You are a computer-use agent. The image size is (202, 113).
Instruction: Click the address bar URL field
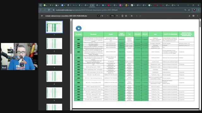[x=119, y=10]
